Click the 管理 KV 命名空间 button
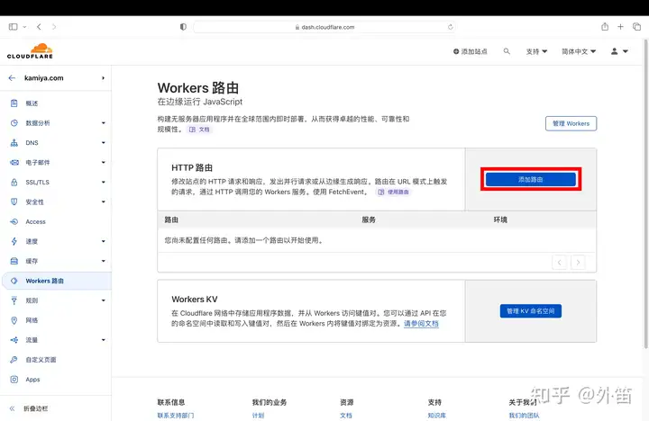The width and height of the screenshot is (649, 421). pyautogui.click(x=531, y=311)
